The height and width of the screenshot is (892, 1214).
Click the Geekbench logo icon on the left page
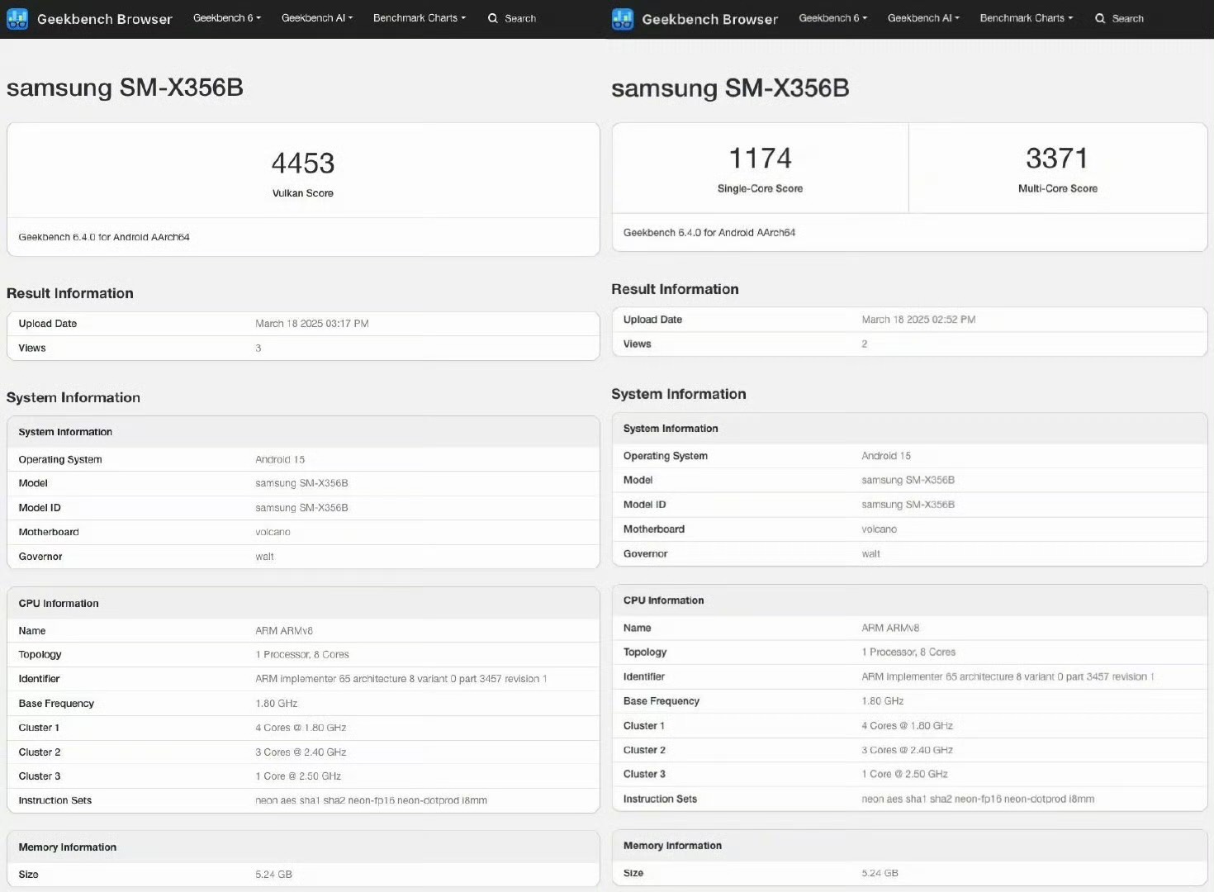[17, 18]
